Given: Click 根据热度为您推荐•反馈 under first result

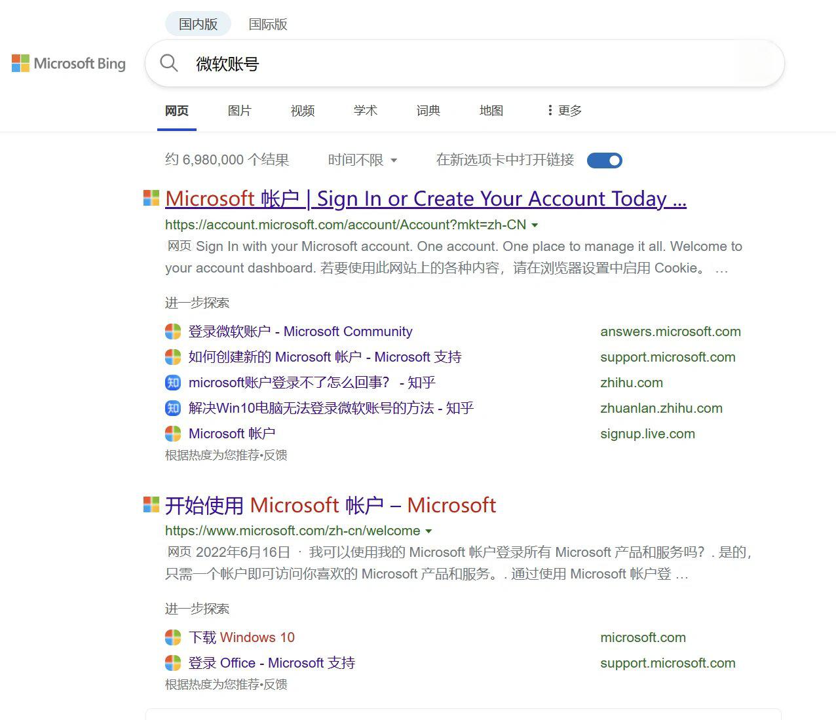Looking at the screenshot, I should (226, 455).
